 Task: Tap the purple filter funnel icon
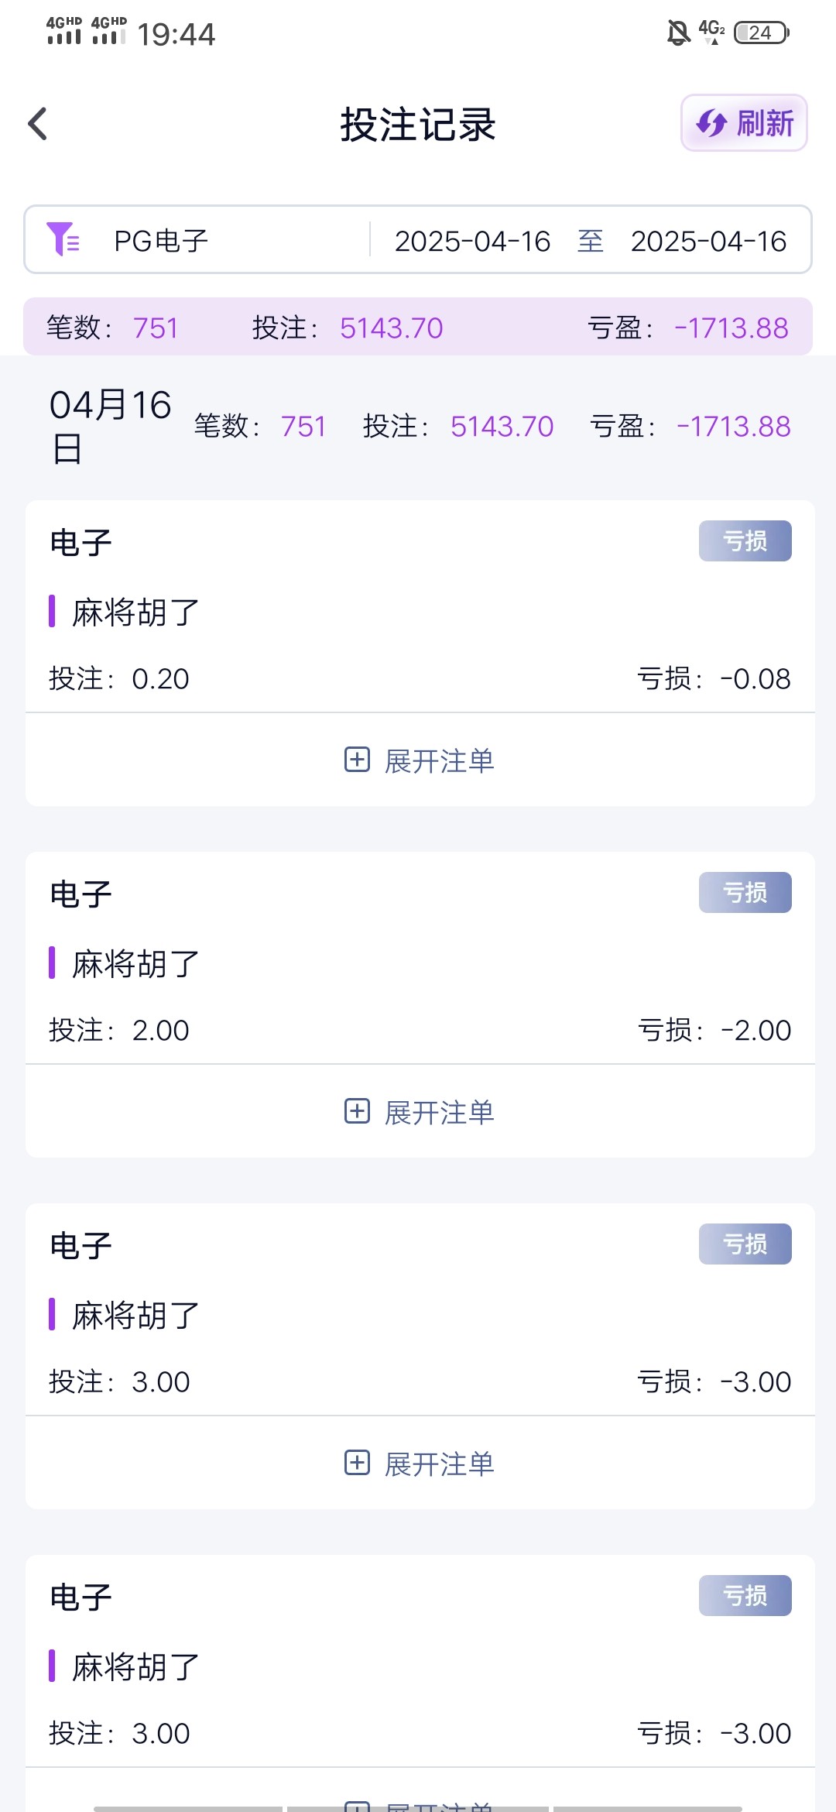(63, 239)
